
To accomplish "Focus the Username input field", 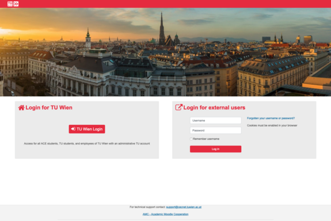I will 215,120.
